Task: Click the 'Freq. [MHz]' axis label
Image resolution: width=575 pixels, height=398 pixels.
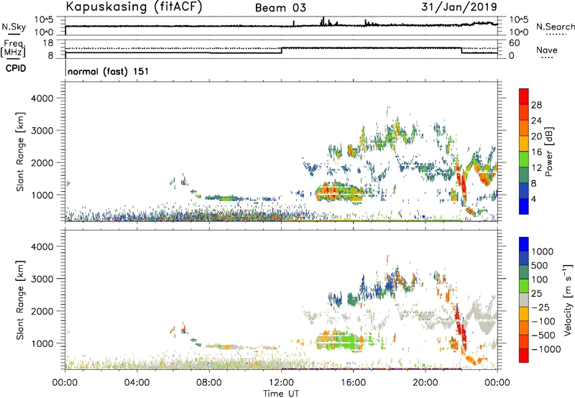Action: pos(14,49)
